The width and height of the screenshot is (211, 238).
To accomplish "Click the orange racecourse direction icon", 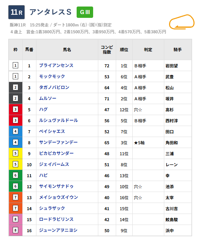I will (x=182, y=22).
